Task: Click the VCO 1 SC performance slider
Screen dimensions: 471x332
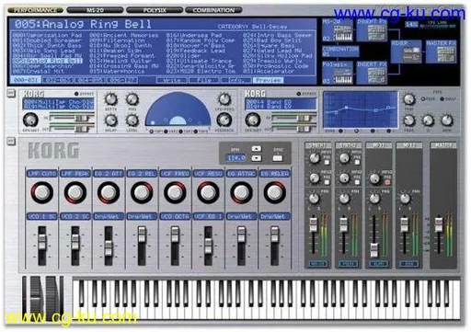Action: [41, 242]
